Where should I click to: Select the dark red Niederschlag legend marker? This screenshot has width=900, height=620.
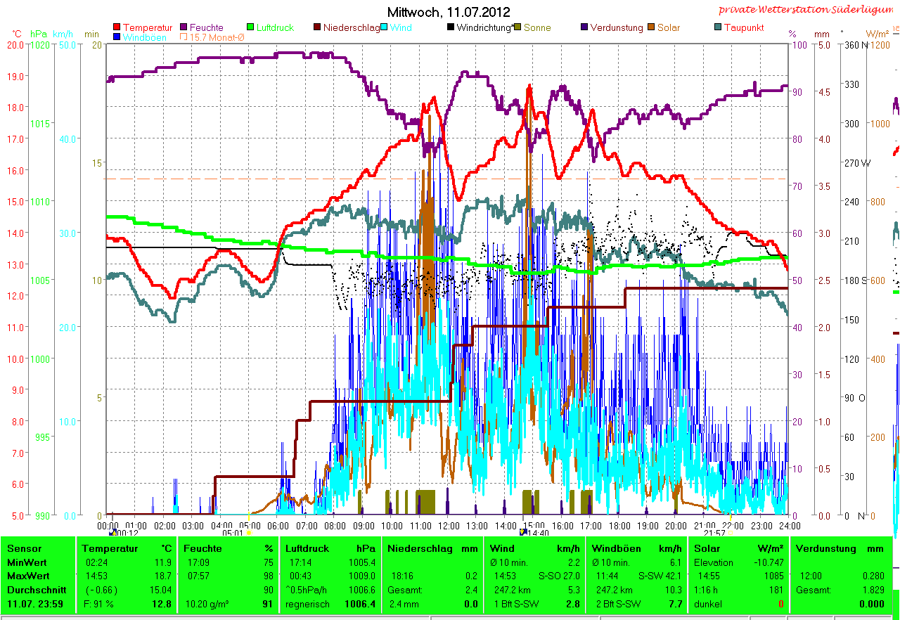pyautogui.click(x=318, y=28)
